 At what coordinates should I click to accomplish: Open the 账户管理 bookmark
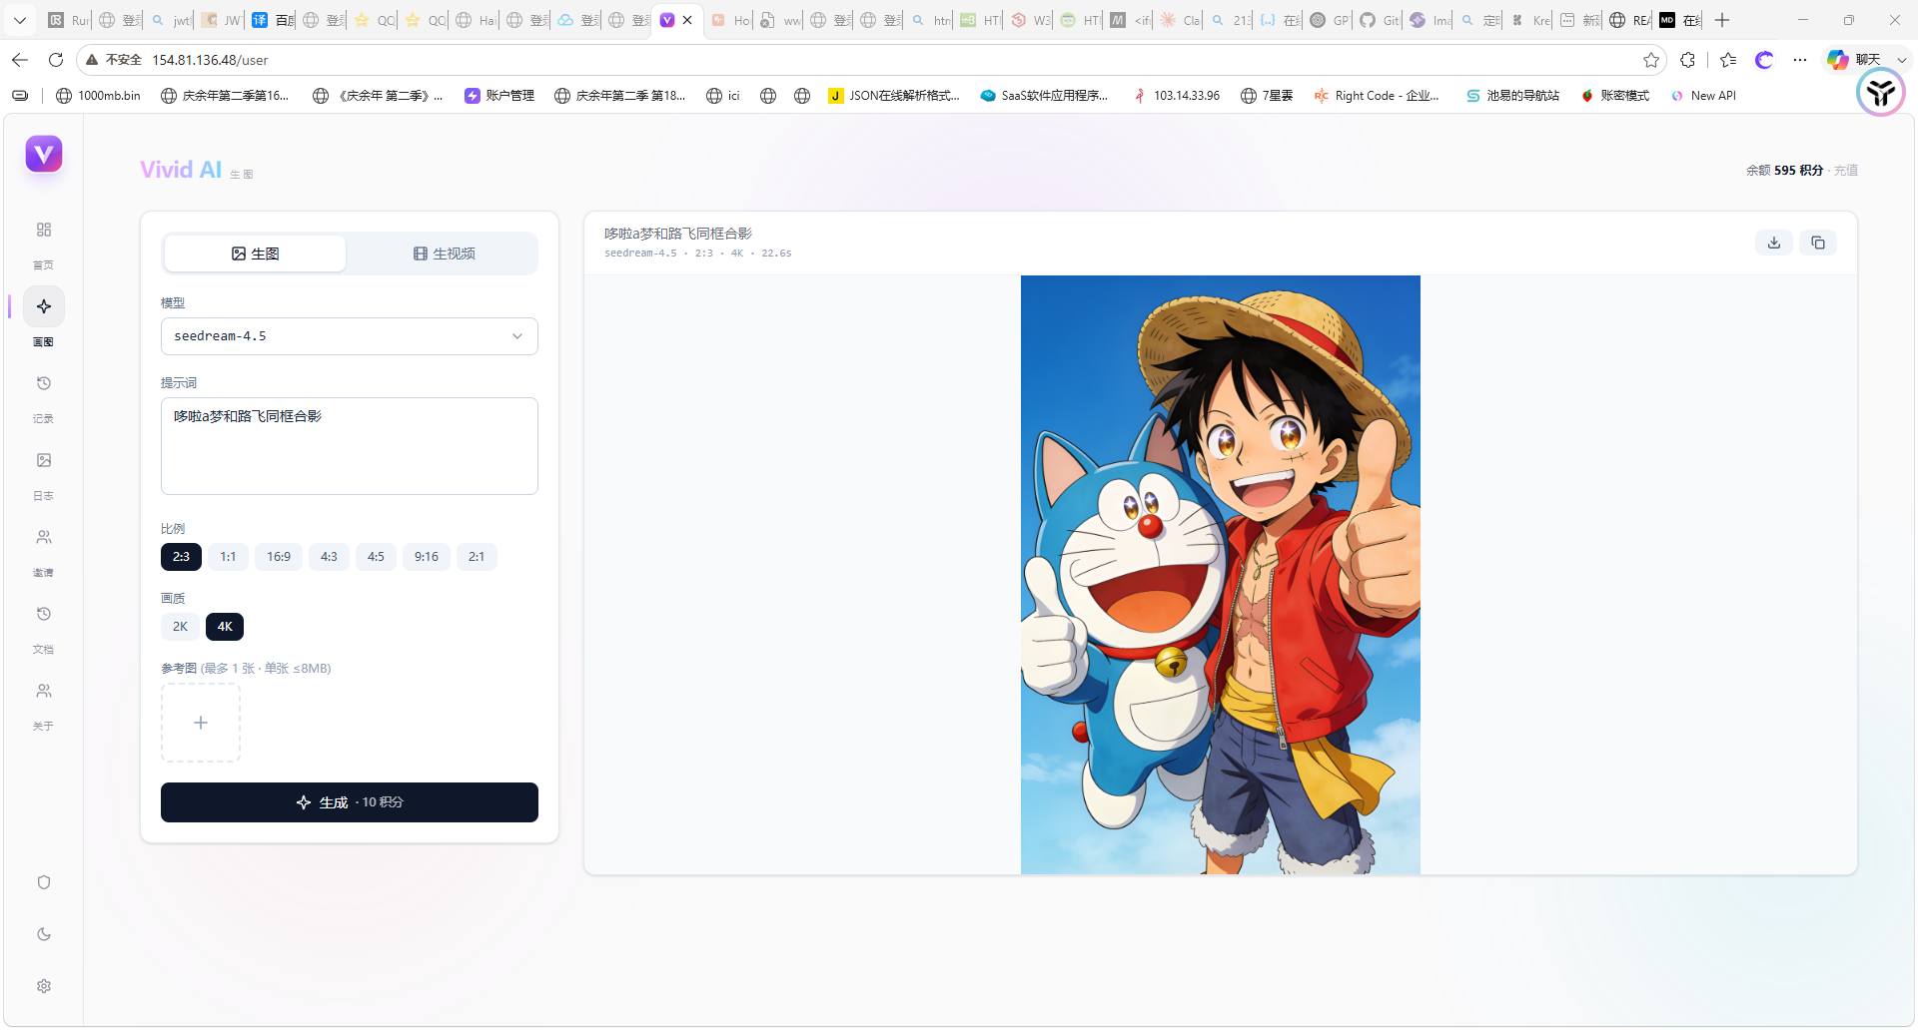[499, 96]
